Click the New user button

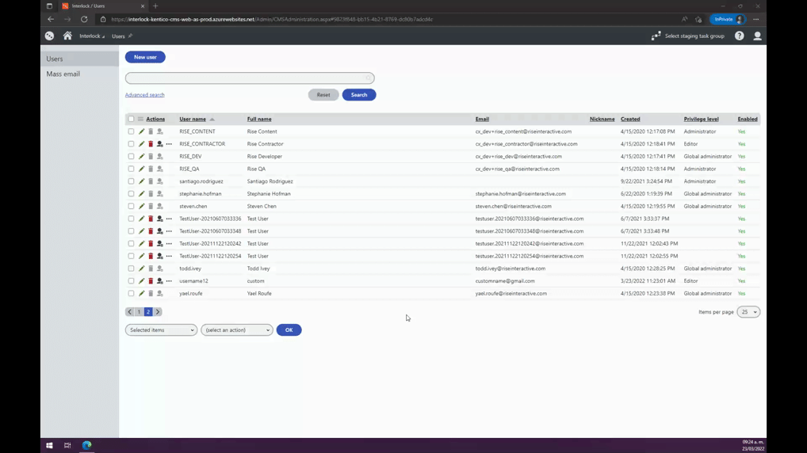145,57
